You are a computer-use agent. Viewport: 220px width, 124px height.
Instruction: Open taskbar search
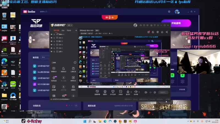90,121
